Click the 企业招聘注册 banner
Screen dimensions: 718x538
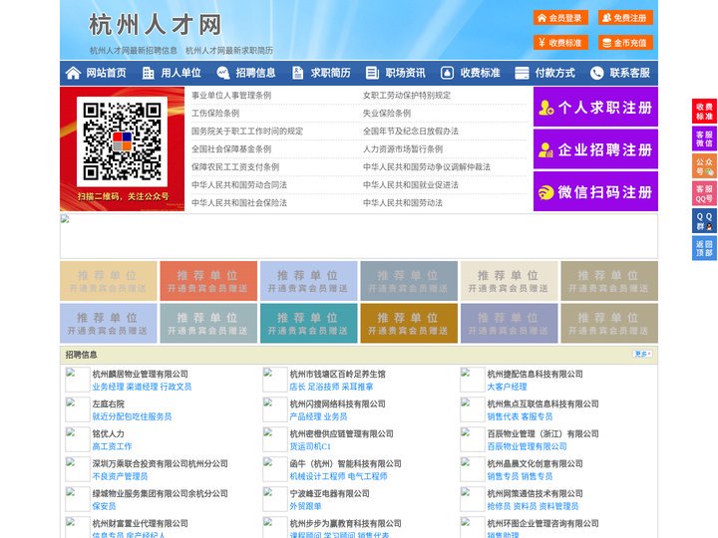click(595, 149)
